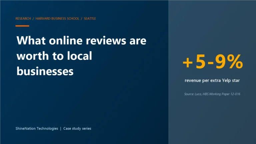
Task: Click the SEATTLE breadcrumb label
Action: [x=90, y=18]
